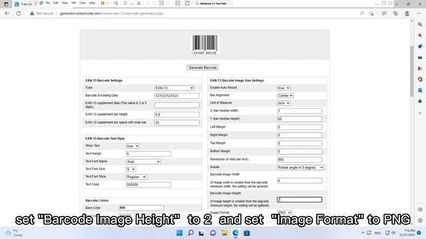
Task: Open the taskbar weather widget
Action: tap(14, 233)
